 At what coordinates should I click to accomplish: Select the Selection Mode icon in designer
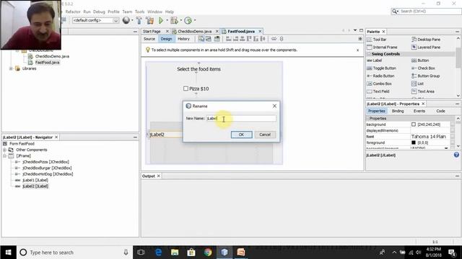click(201, 39)
